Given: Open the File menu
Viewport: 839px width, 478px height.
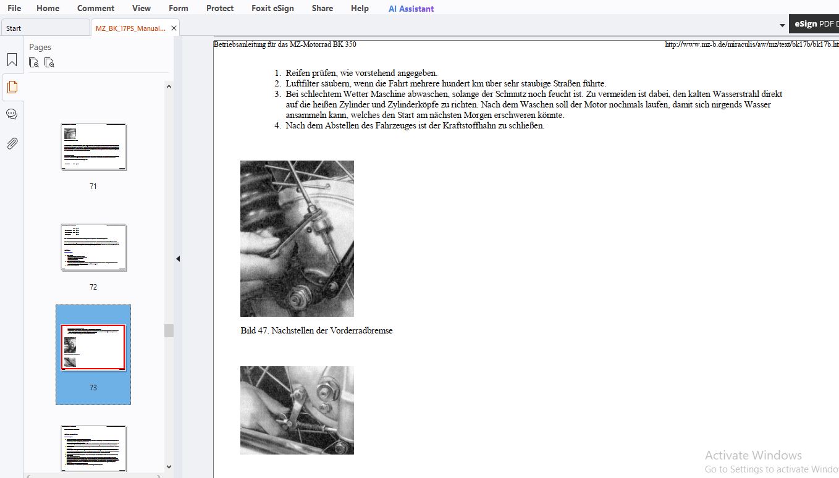Looking at the screenshot, I should [14, 8].
